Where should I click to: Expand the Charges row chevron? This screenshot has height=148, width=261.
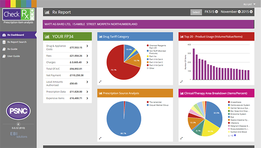(x=87, y=62)
